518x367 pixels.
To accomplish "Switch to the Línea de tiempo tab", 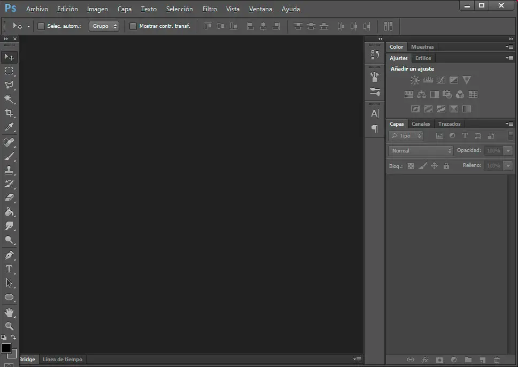I will (63, 360).
